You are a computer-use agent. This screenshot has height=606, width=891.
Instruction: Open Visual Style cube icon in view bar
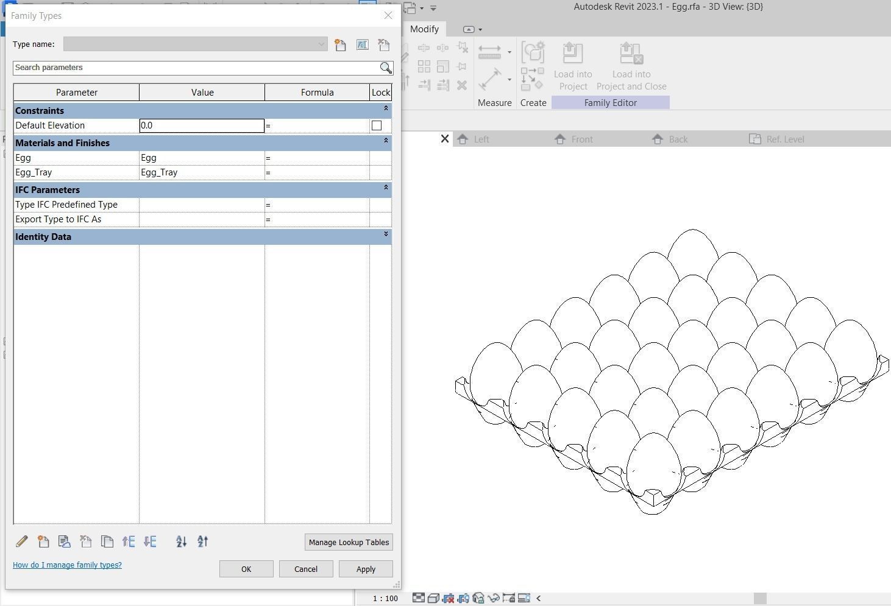pos(433,598)
